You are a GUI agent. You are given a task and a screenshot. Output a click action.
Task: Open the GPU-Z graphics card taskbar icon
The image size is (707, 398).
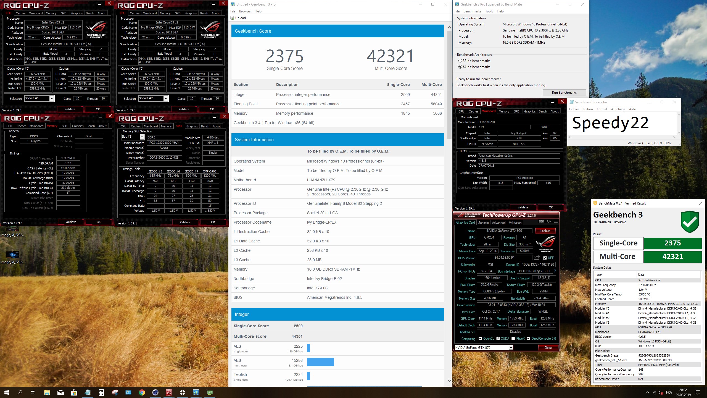pos(210,392)
